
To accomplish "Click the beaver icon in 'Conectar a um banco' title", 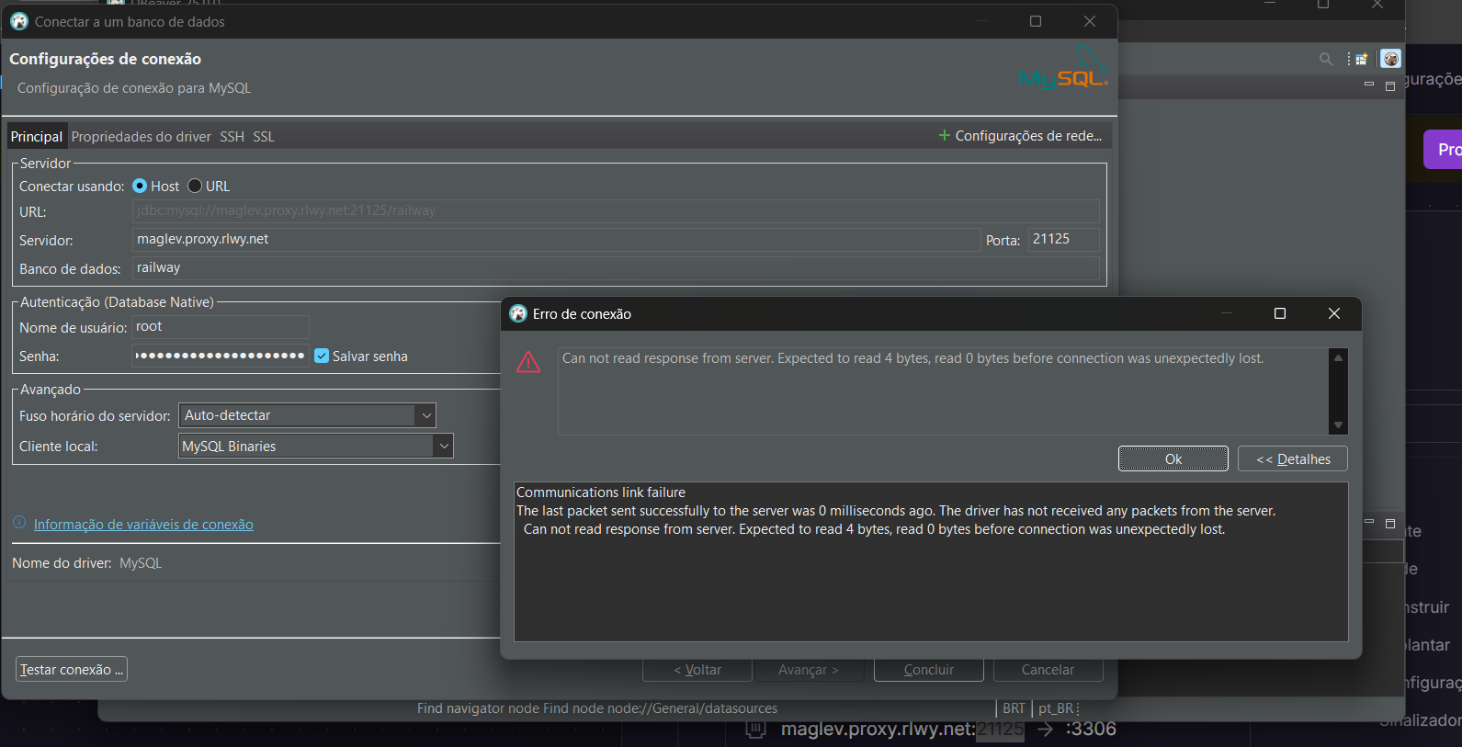I will click(19, 21).
